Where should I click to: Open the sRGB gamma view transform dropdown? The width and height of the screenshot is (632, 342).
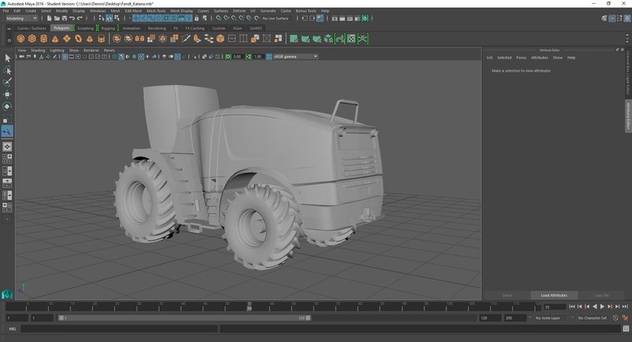(x=295, y=57)
